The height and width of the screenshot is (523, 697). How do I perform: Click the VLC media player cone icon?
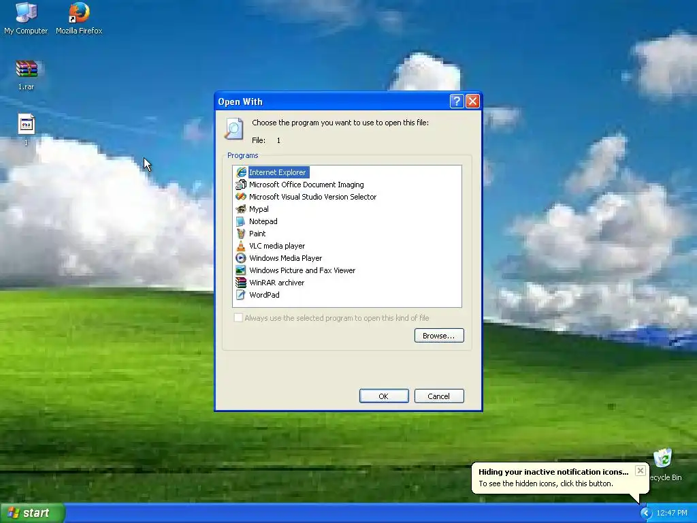[241, 245]
